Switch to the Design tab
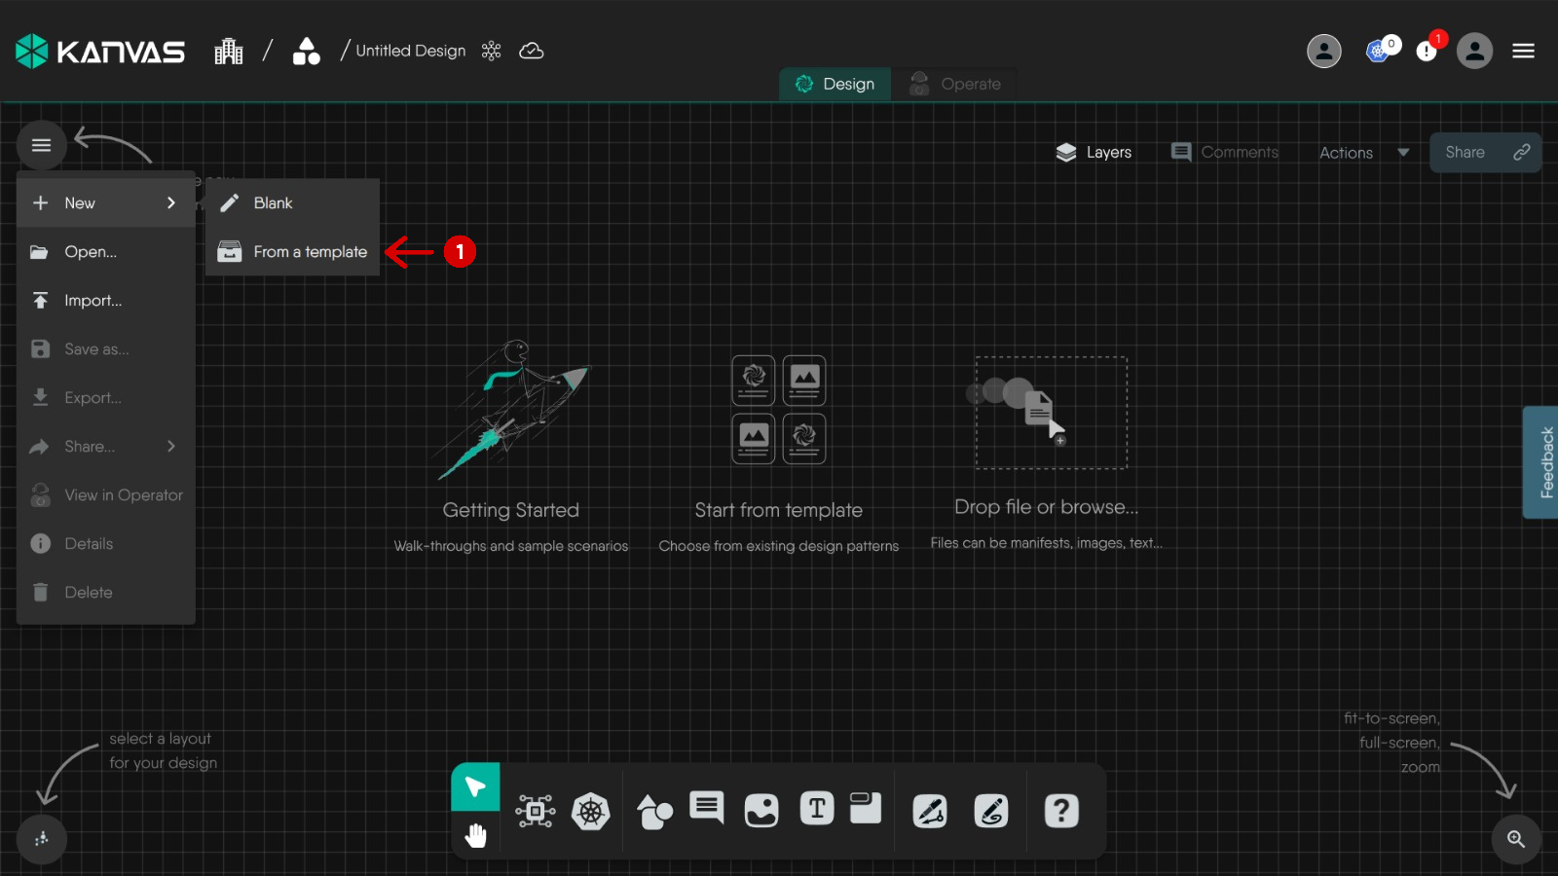 pos(835,84)
